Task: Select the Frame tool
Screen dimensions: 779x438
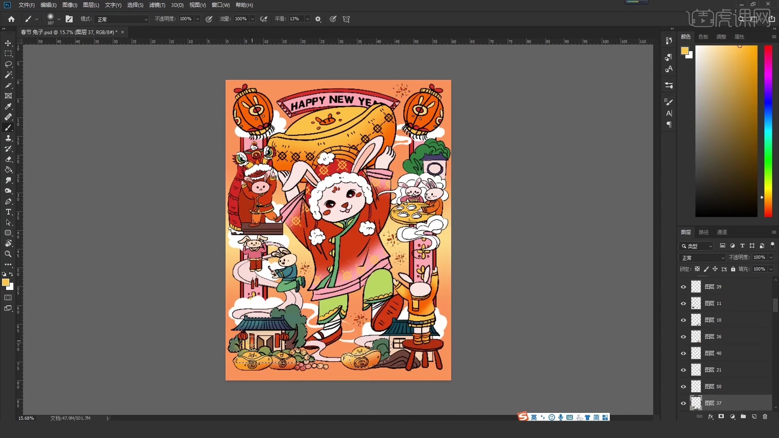Action: (8, 96)
